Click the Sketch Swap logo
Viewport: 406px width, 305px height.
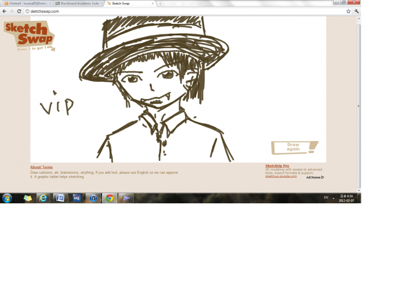click(x=29, y=35)
